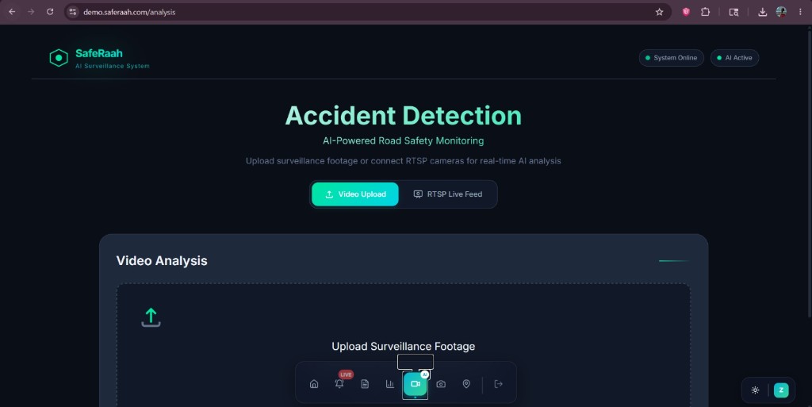
Task: Open the map location pin icon
Action: point(466,384)
